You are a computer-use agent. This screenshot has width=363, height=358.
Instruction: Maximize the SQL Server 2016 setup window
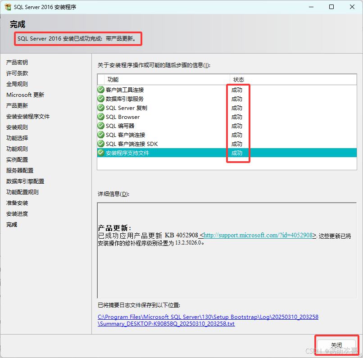coord(331,7)
